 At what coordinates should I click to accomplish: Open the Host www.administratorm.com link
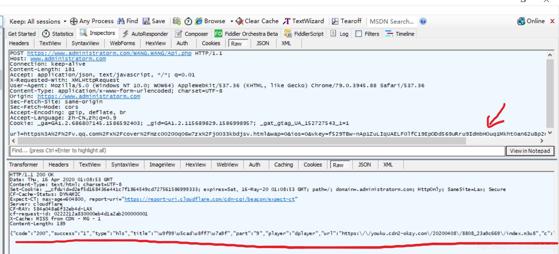click(68, 59)
